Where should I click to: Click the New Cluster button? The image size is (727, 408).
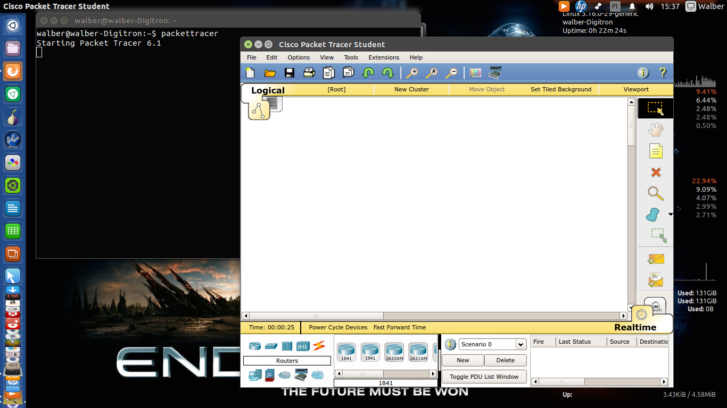point(411,89)
